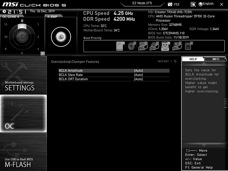This screenshot has width=228, height=171.
Task: Select the OC GENIE 4 tab label
Action: [11, 17]
